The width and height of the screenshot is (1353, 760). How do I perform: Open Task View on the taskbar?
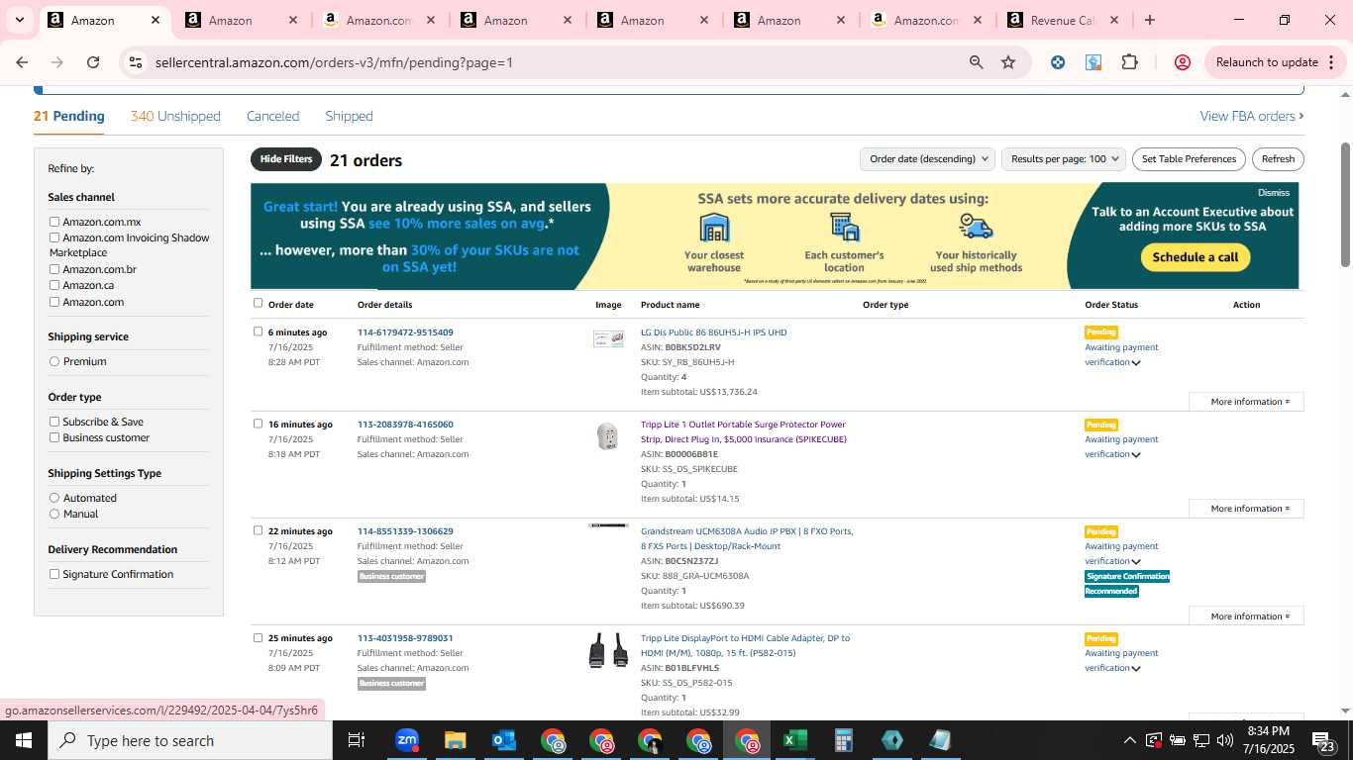(x=357, y=740)
